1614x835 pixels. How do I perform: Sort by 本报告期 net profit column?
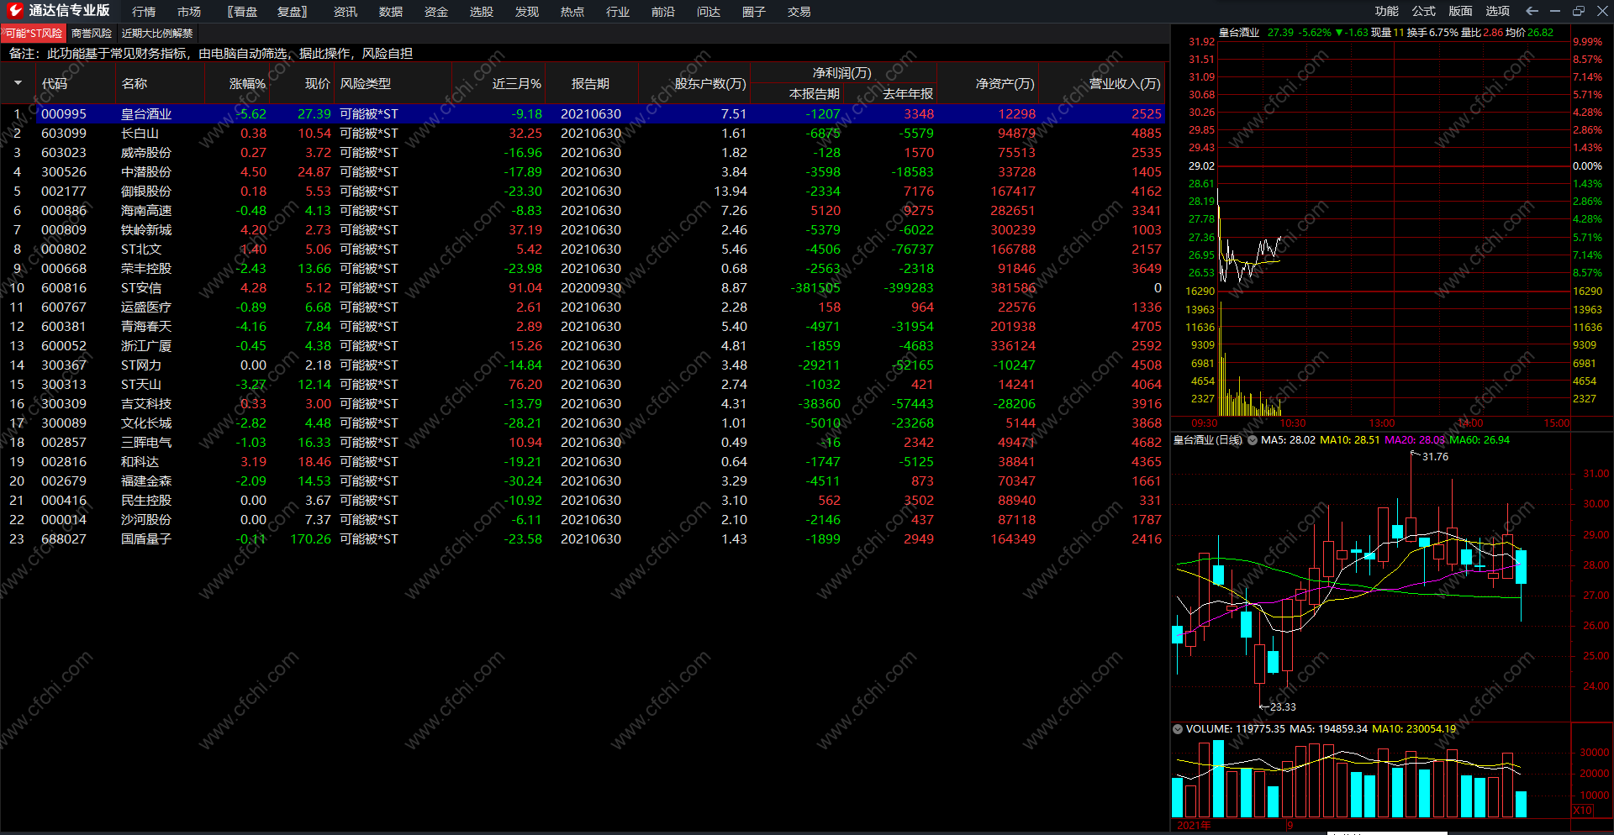[815, 94]
